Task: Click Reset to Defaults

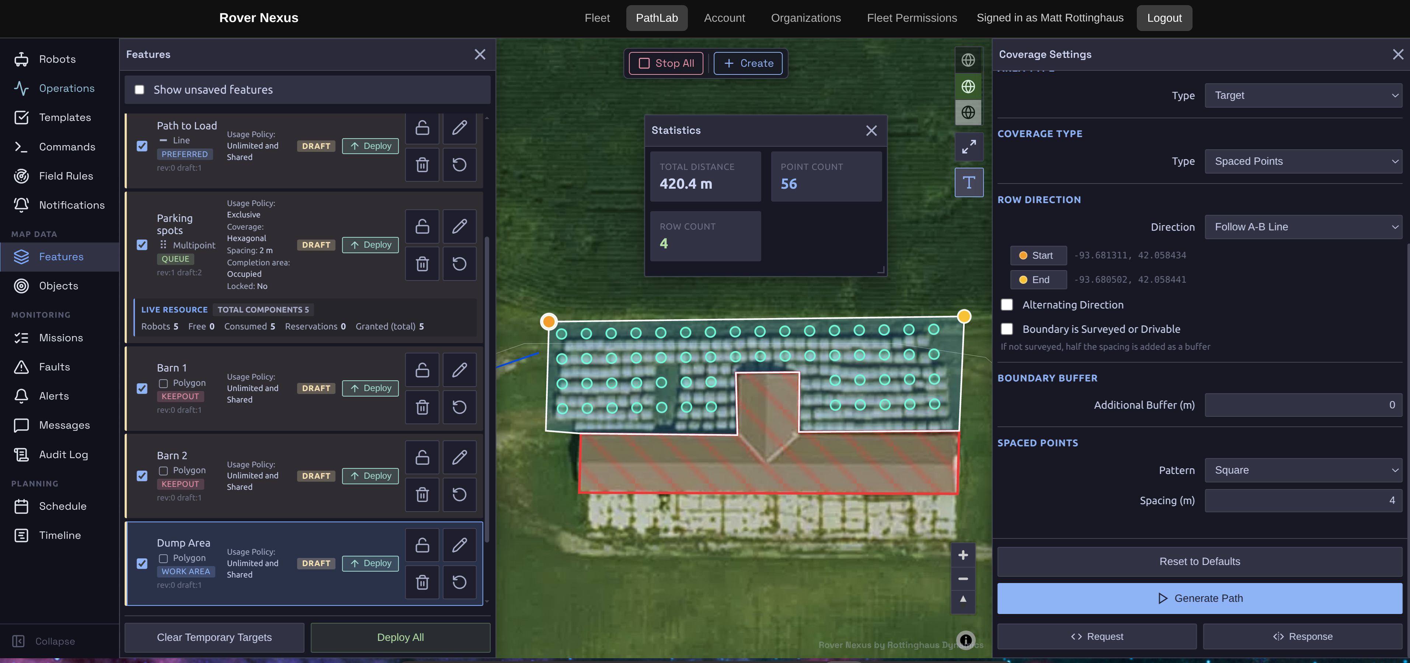Action: (1199, 562)
